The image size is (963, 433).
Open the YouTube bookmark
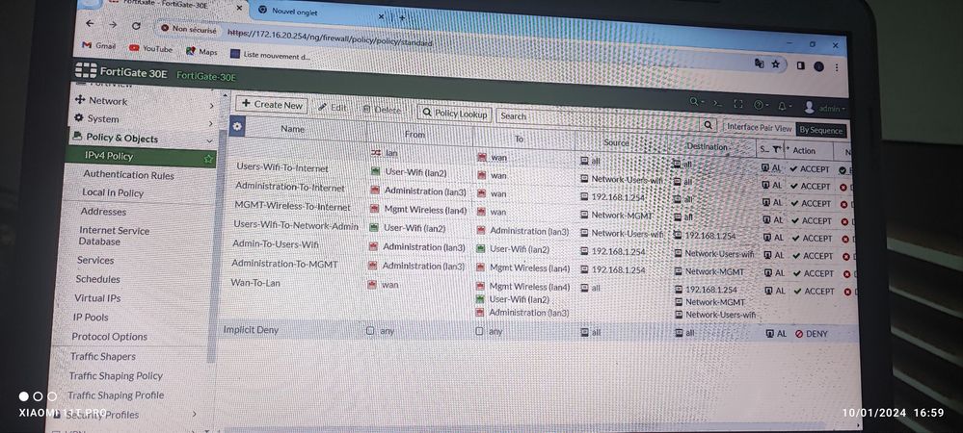151,48
